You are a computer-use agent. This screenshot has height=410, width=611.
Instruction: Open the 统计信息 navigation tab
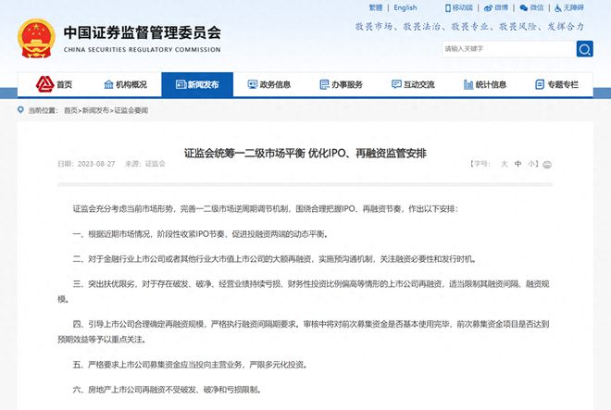(485, 84)
